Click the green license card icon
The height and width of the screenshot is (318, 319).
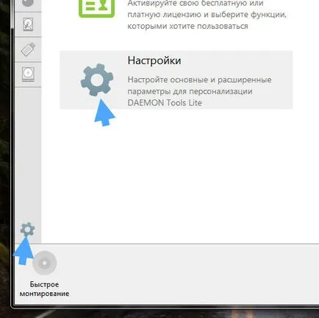pos(97,9)
